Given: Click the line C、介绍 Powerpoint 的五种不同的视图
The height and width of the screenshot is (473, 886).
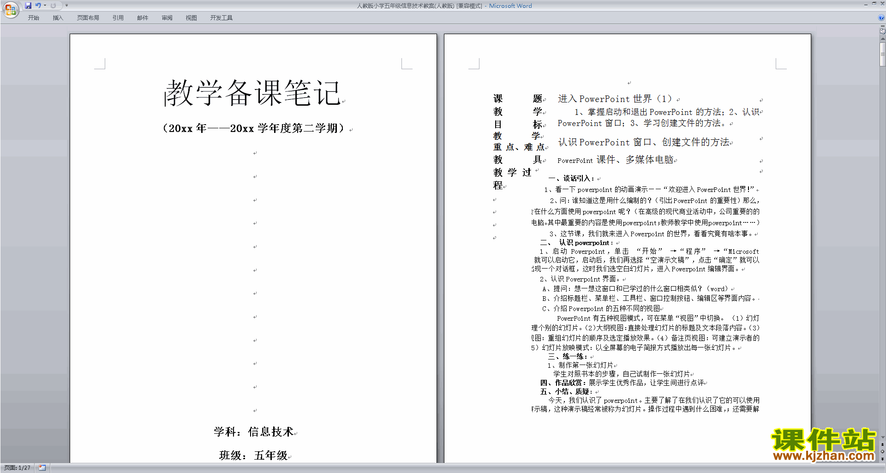Looking at the screenshot, I should [x=601, y=308].
